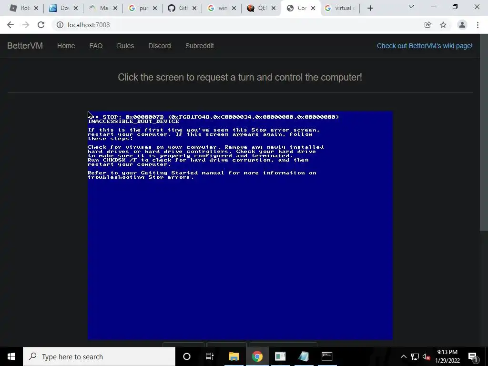Show hidden system tray icons
The width and height of the screenshot is (488, 366).
403,356
